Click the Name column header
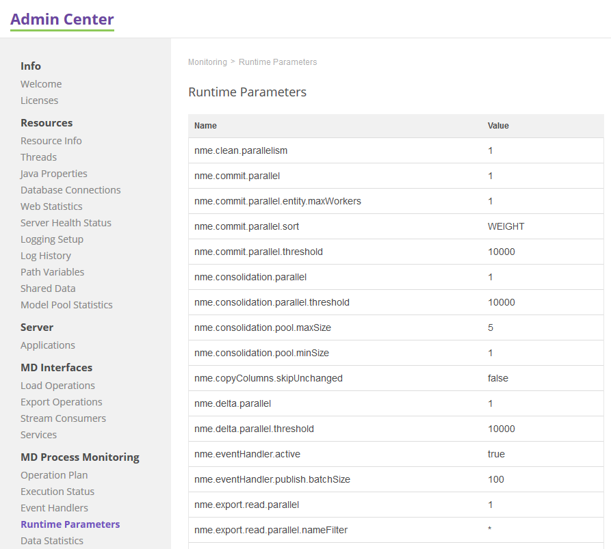The image size is (611, 549). pyautogui.click(x=205, y=126)
